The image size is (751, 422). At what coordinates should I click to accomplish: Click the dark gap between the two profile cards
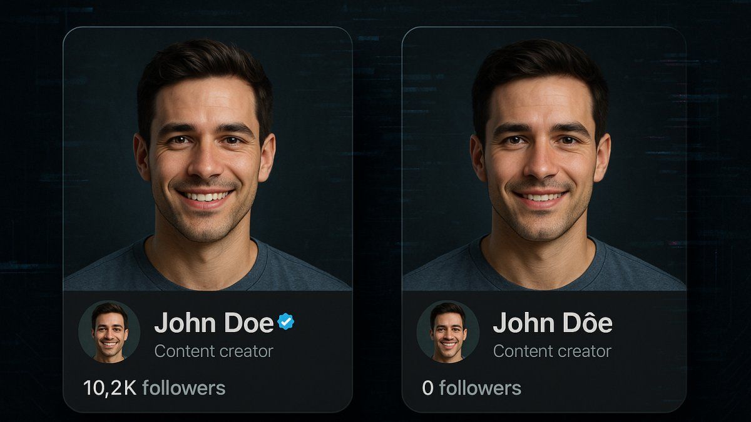[377, 219]
